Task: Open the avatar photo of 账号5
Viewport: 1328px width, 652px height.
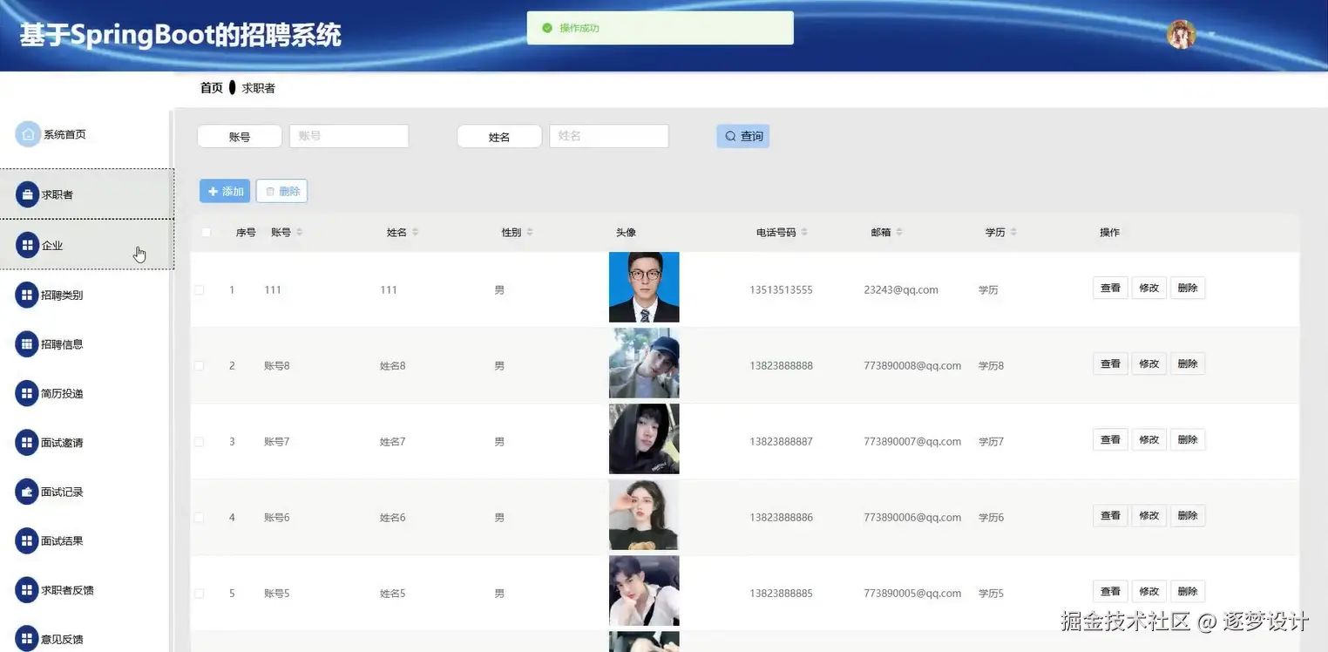Action: [644, 591]
